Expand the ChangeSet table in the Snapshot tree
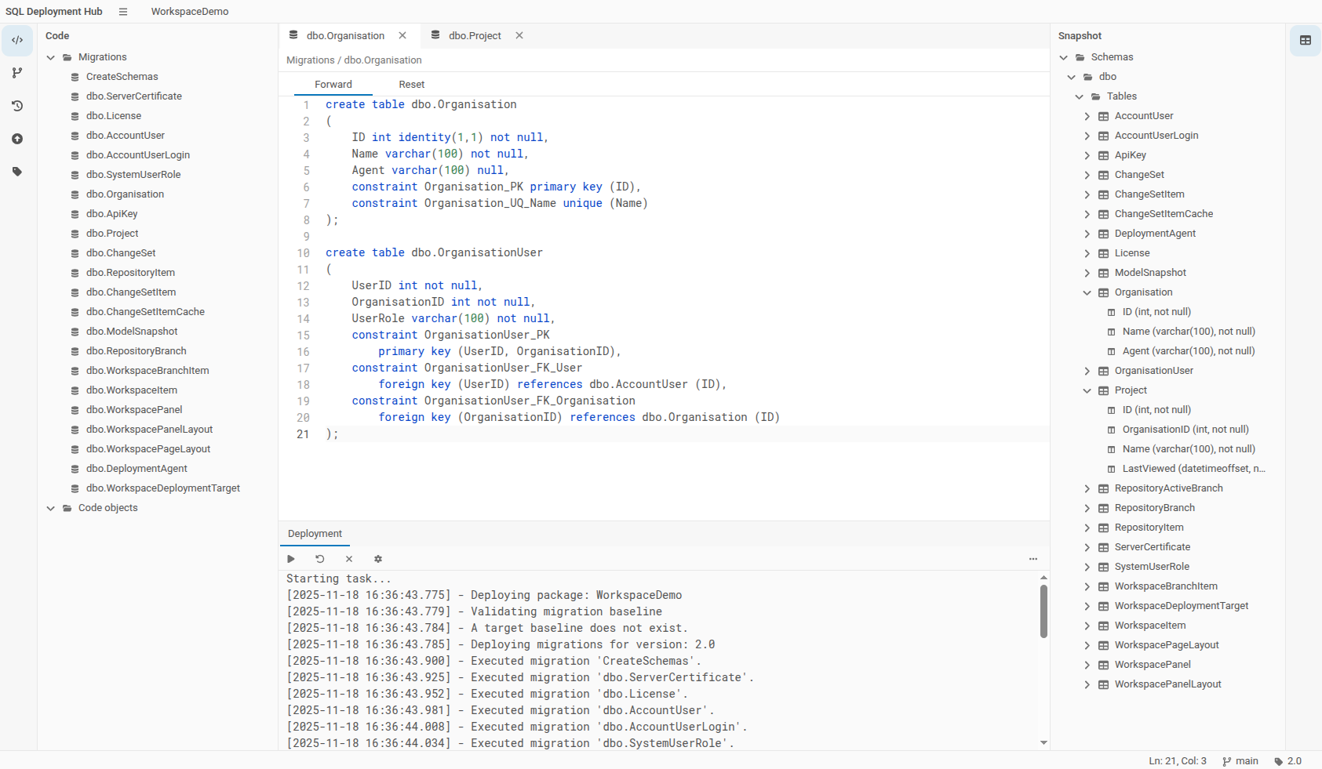 (x=1087, y=174)
